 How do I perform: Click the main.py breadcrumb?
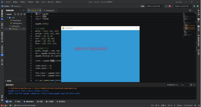point(17,6)
